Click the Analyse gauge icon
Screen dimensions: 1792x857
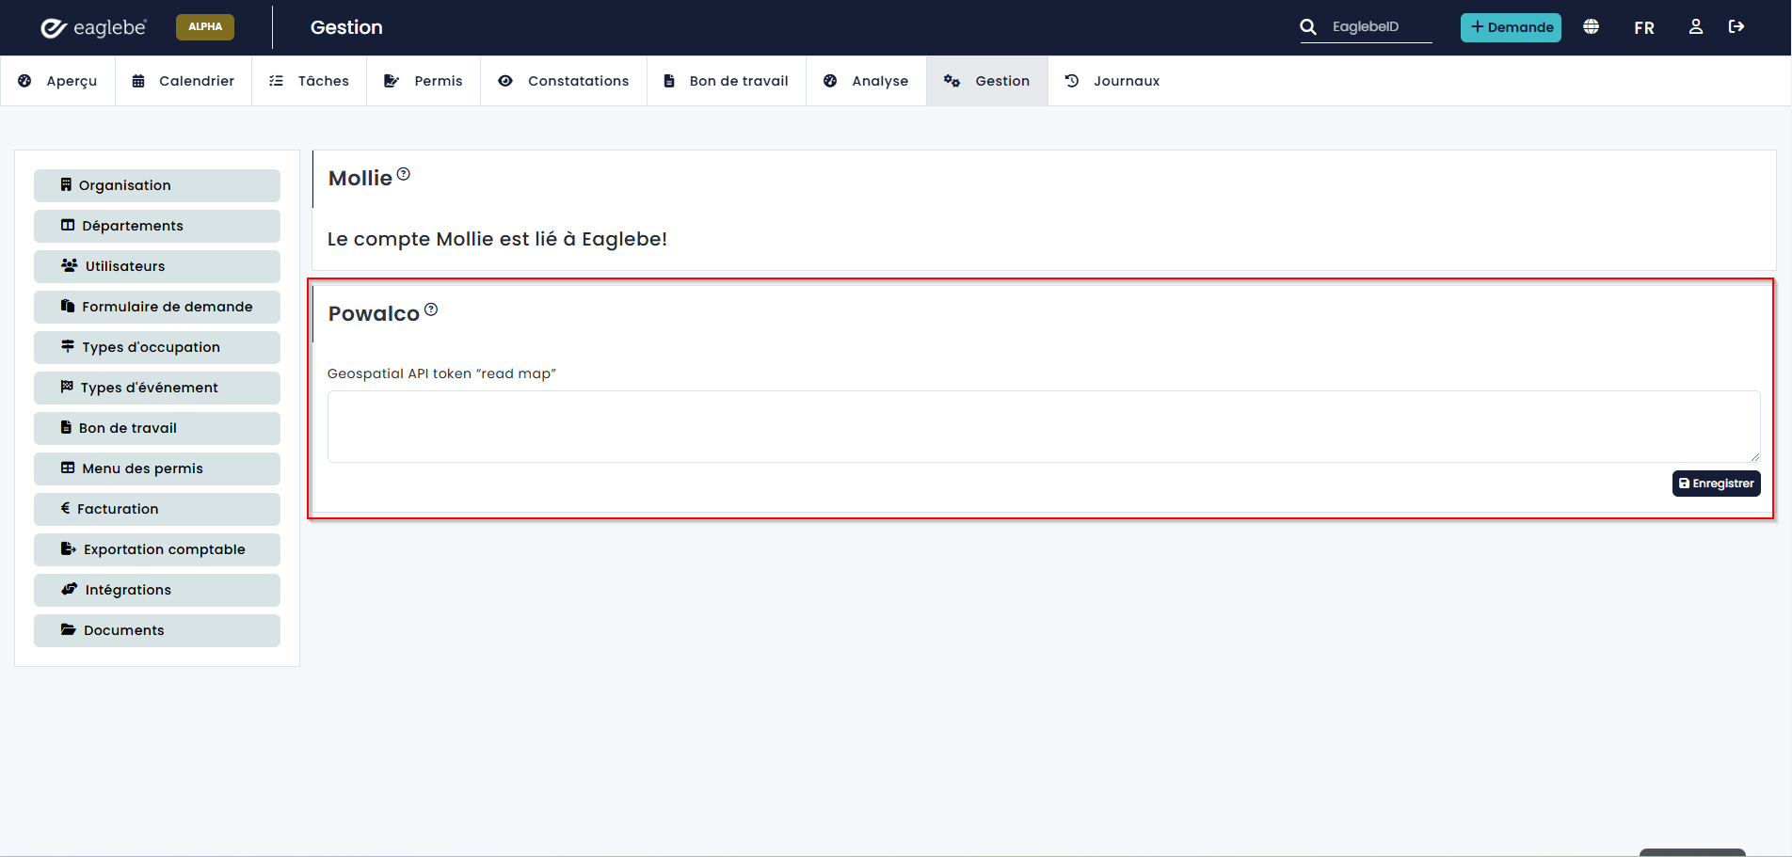tap(830, 81)
